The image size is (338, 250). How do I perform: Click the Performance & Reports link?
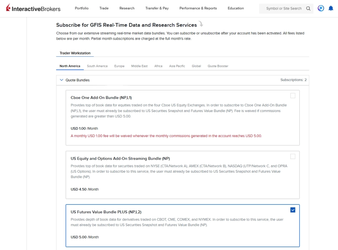pyautogui.click(x=198, y=9)
